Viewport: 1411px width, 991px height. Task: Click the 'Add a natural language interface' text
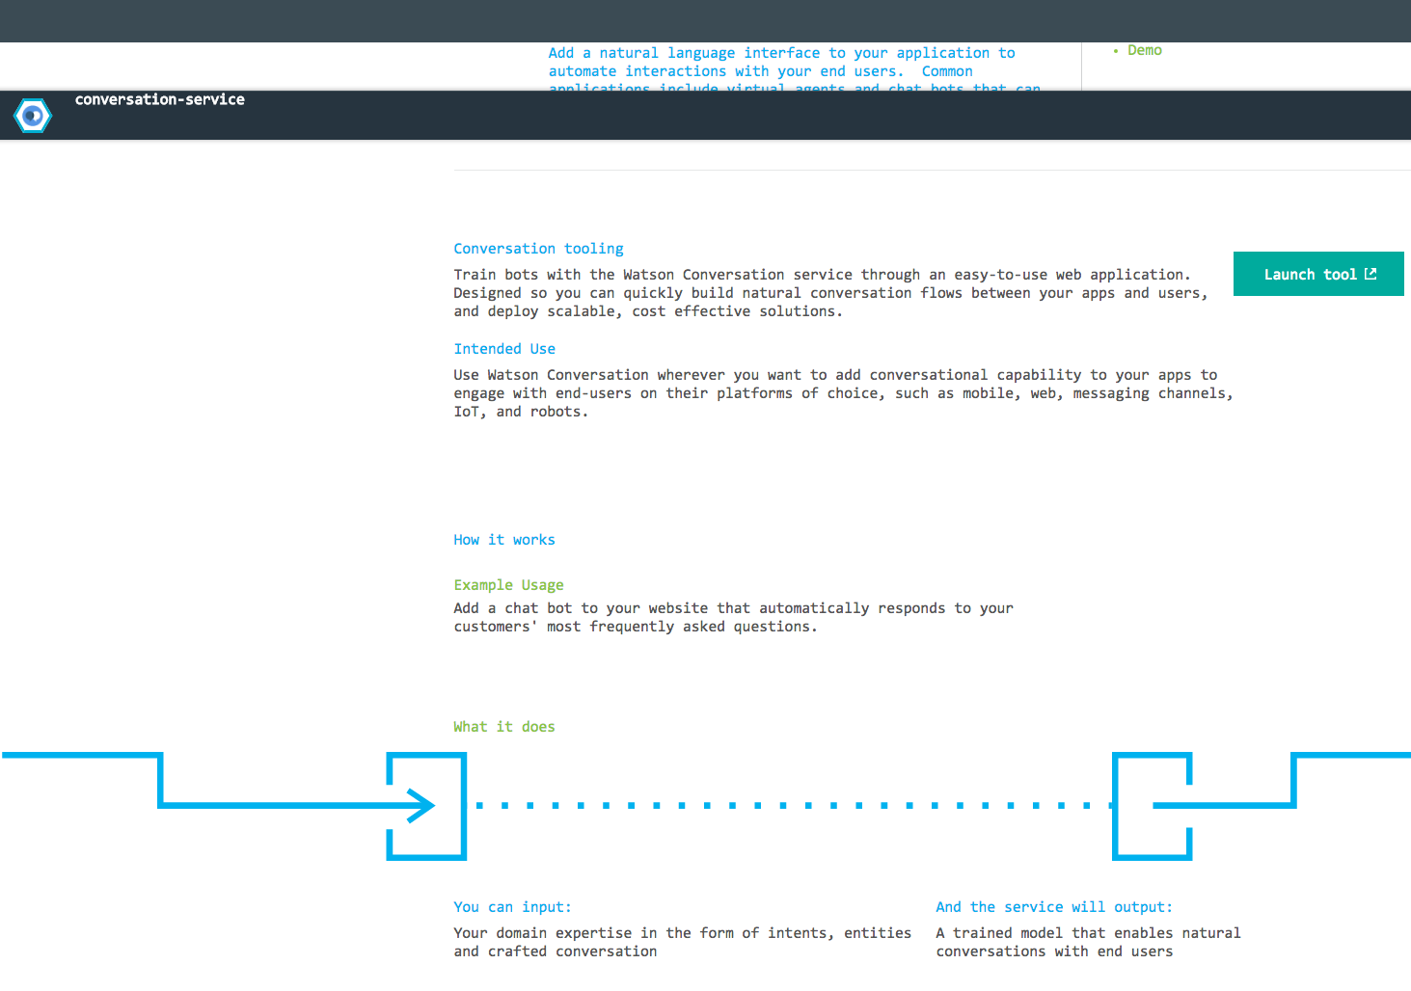pos(795,67)
